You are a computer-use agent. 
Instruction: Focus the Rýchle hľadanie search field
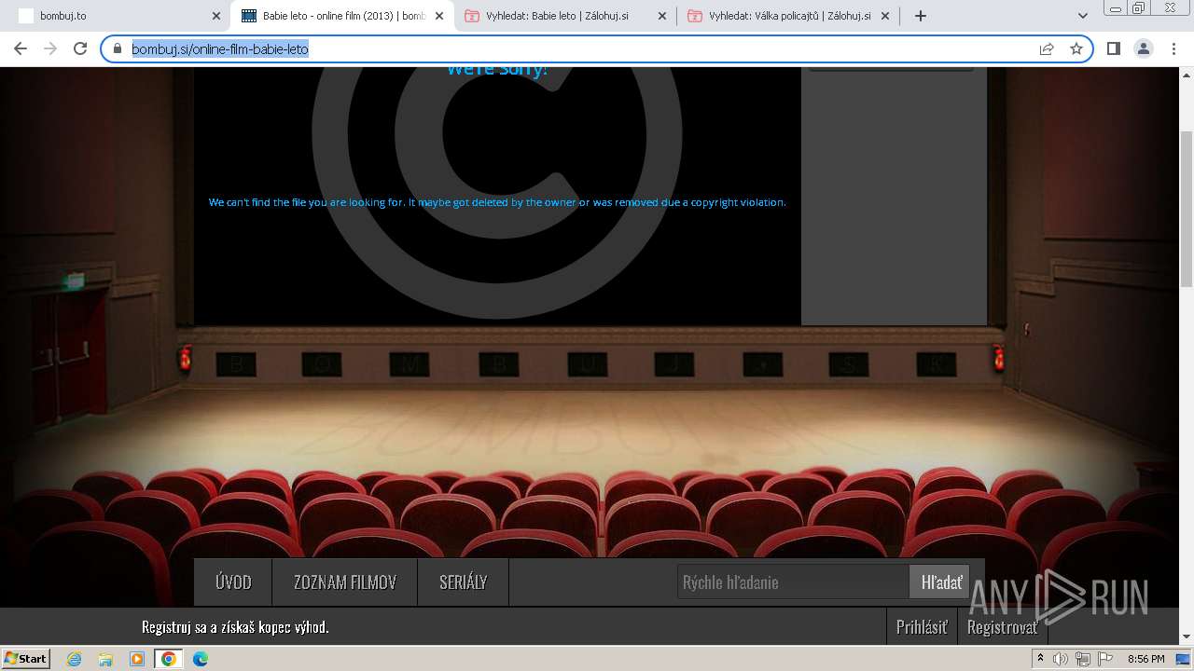tap(793, 582)
